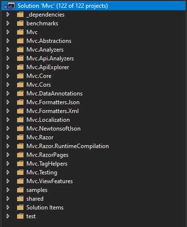Viewport: 187px width, 227px height.
Task: Select the 'samples' label
Action: (x=37, y=190)
